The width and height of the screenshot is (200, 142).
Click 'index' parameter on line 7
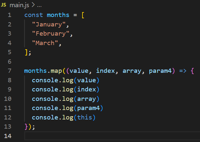(x=105, y=71)
